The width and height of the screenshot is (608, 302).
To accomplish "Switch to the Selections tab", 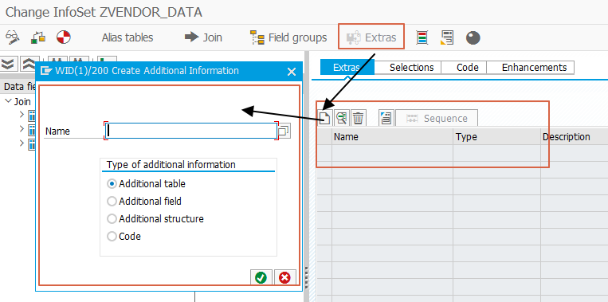I will tap(411, 68).
